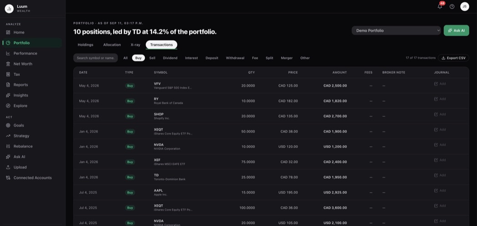
Task: Add journal entry for AAPL row
Action: coord(440,191)
